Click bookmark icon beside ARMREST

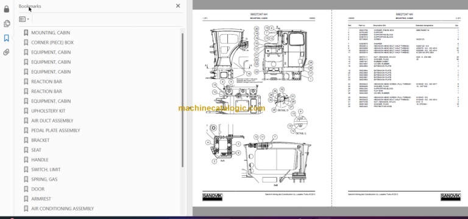(x=26, y=199)
